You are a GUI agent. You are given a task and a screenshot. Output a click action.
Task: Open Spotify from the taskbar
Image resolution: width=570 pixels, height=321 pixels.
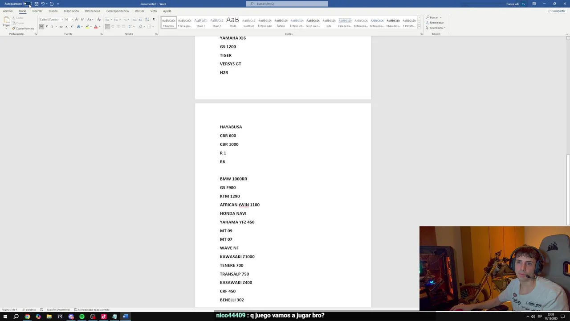(82, 317)
